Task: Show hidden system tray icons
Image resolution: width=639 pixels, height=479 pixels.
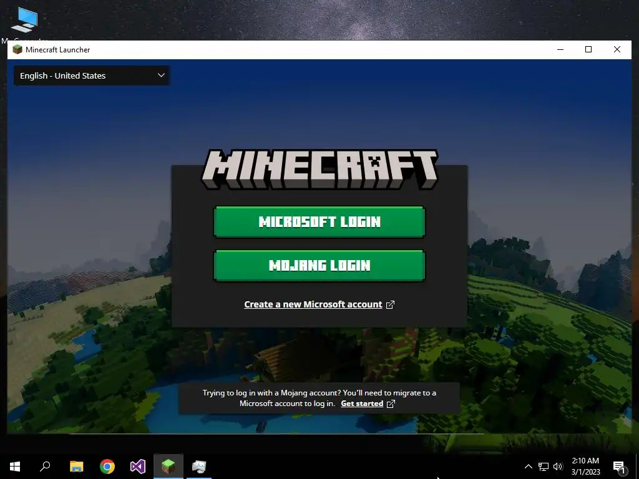Action: (528, 467)
